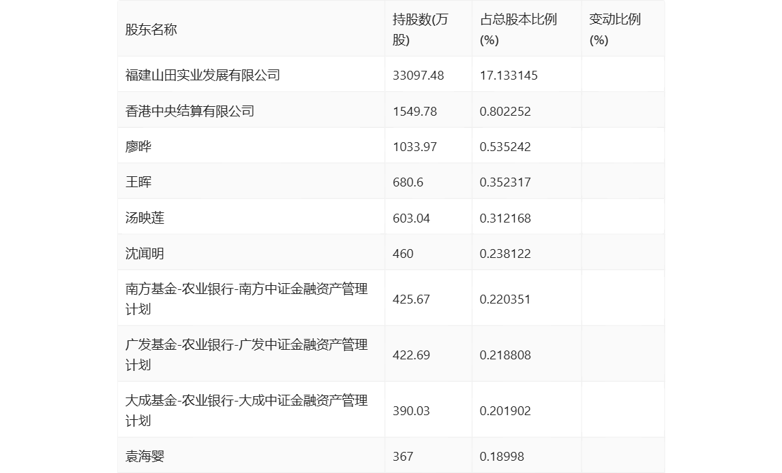Screen dimensions: 782x473
Task: Click the holding value 680.6
Action: tap(408, 182)
